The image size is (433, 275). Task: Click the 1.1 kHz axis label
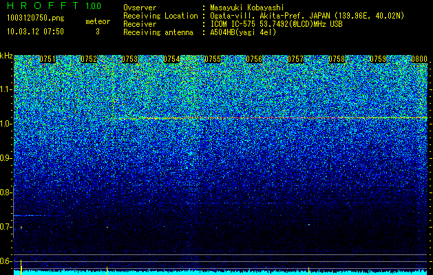(x=6, y=89)
